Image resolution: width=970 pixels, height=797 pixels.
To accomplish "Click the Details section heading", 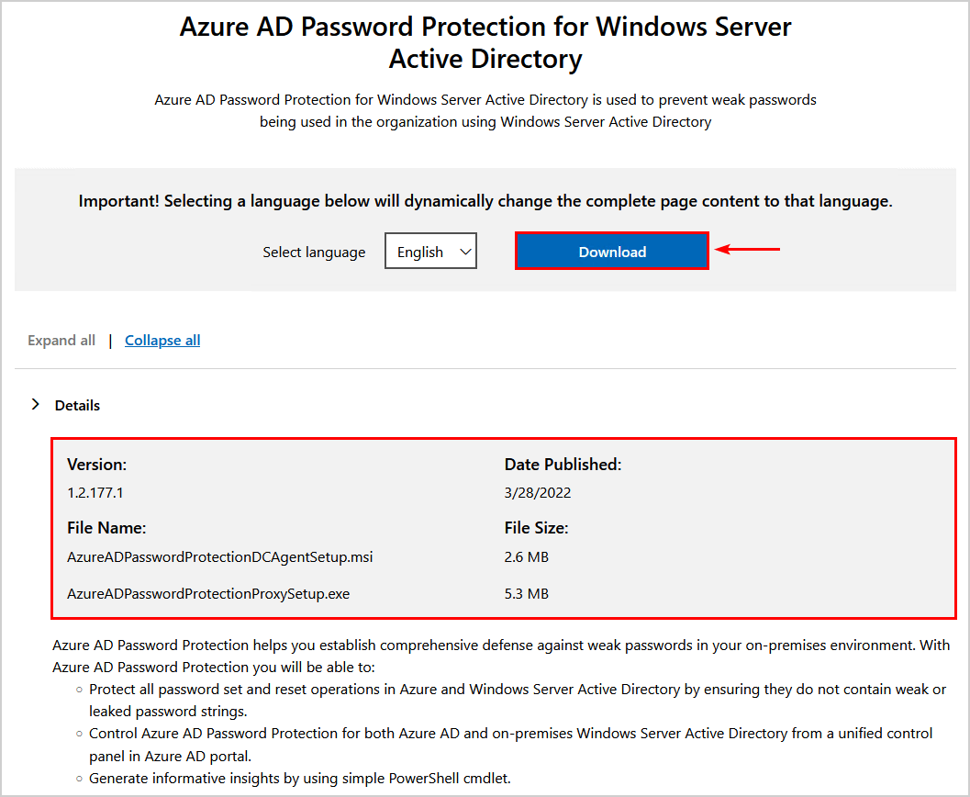I will point(77,405).
